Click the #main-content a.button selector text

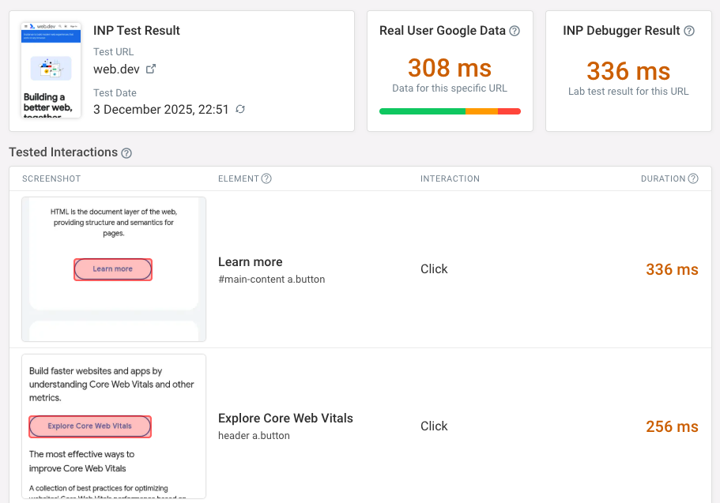(x=271, y=280)
